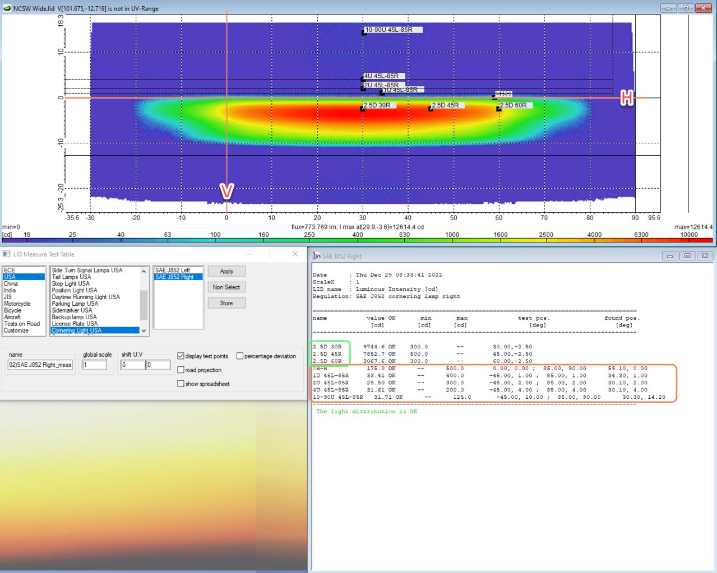The height and width of the screenshot is (573, 717).
Task: Select Stop Light USA test
Action: 95,283
